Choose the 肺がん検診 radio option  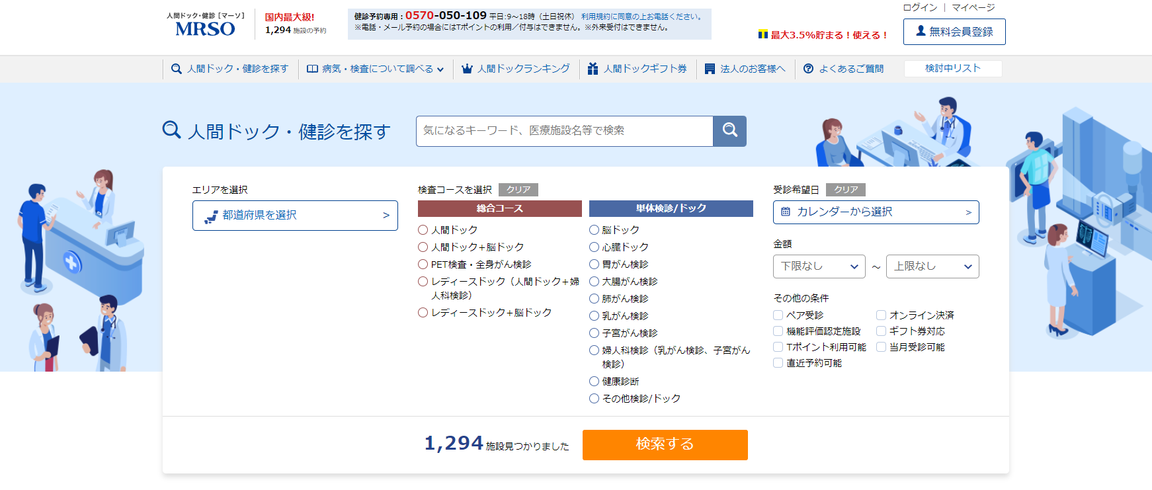pyautogui.click(x=595, y=299)
